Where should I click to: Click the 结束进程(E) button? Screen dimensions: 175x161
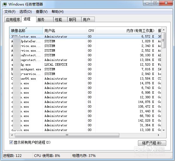click(x=152, y=143)
